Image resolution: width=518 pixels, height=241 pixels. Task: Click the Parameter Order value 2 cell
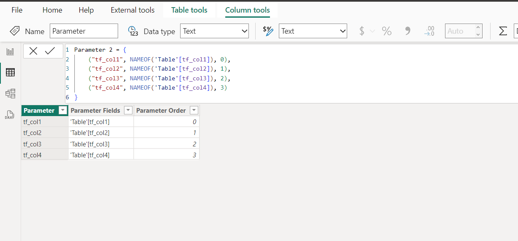pos(167,144)
